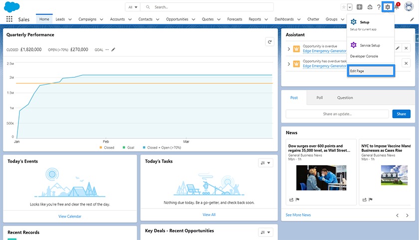Show next news articles arrow
Screen dimensions: 419x240
[x=407, y=215]
